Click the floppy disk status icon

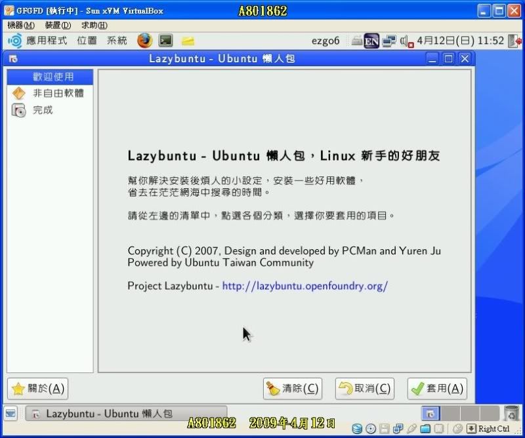click(x=385, y=429)
